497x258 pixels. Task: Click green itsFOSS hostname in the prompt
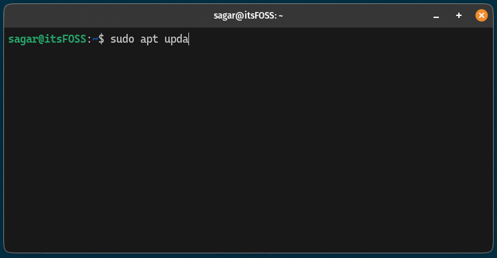(65, 39)
